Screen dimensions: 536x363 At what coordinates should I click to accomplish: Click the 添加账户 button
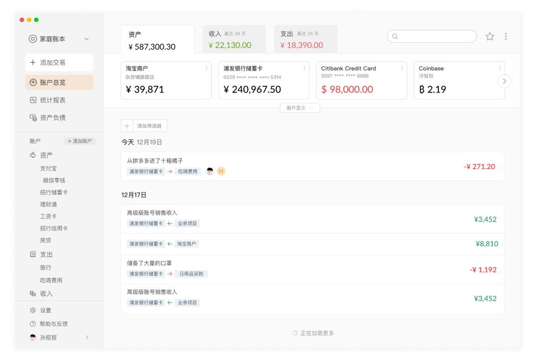(80, 141)
